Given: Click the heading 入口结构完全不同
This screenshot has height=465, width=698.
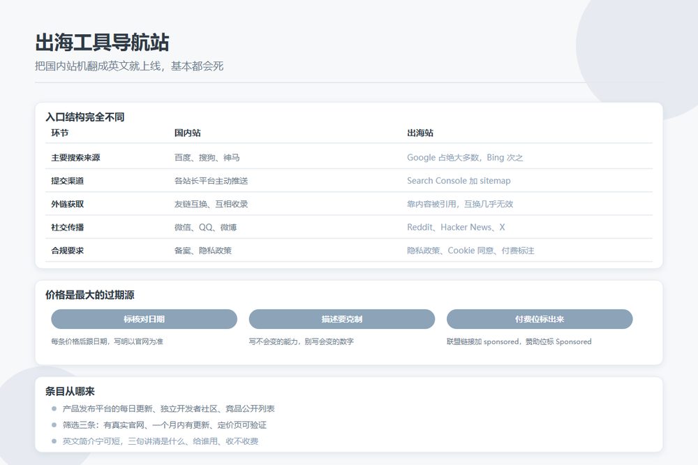Looking at the screenshot, I should click(x=84, y=117).
